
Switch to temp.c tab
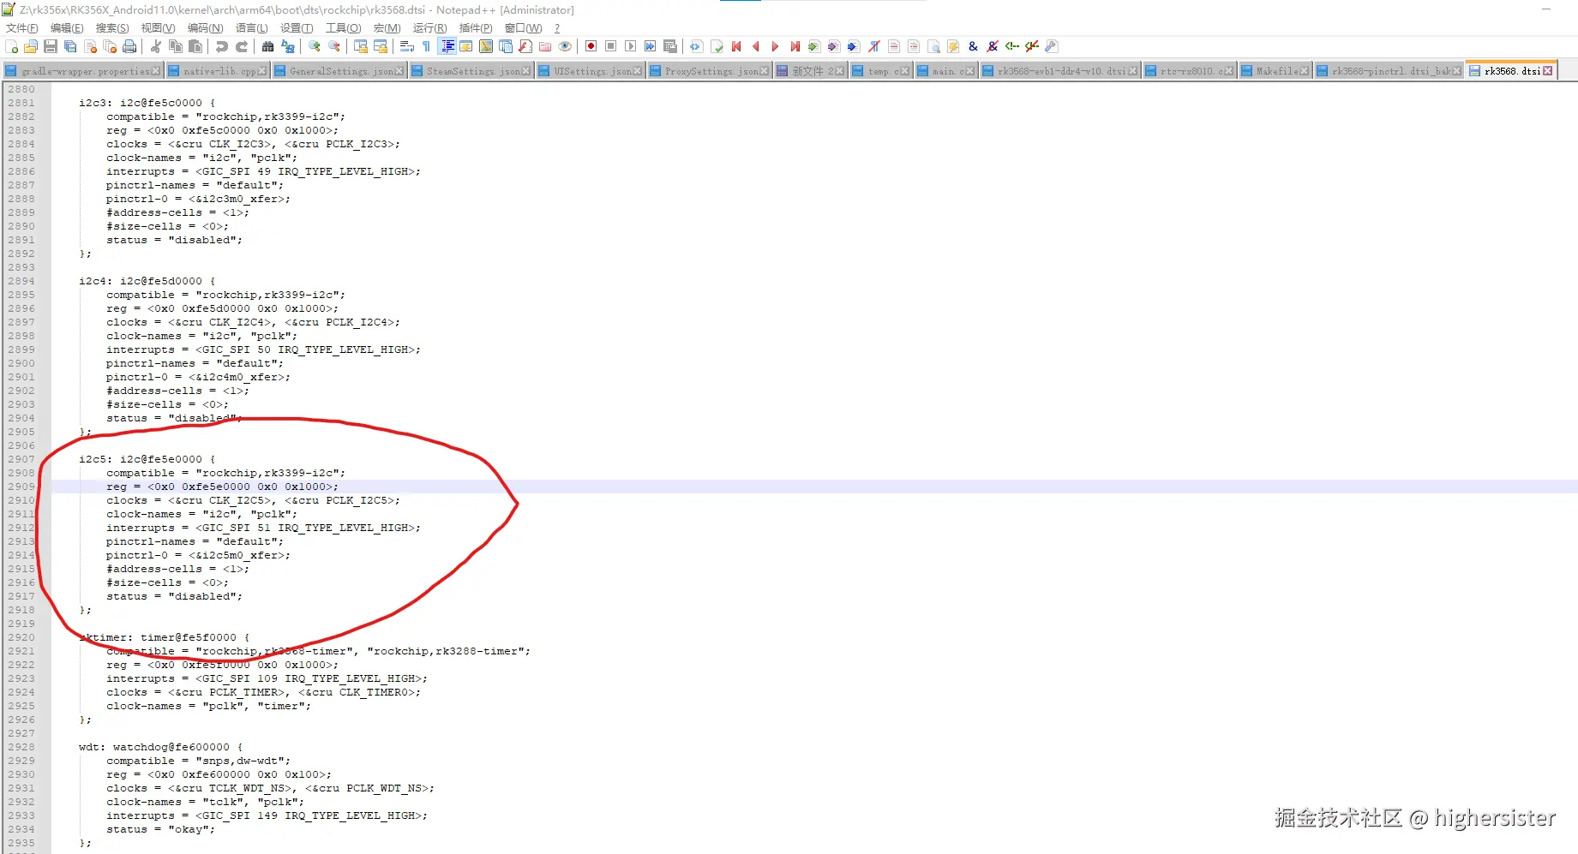tap(881, 71)
